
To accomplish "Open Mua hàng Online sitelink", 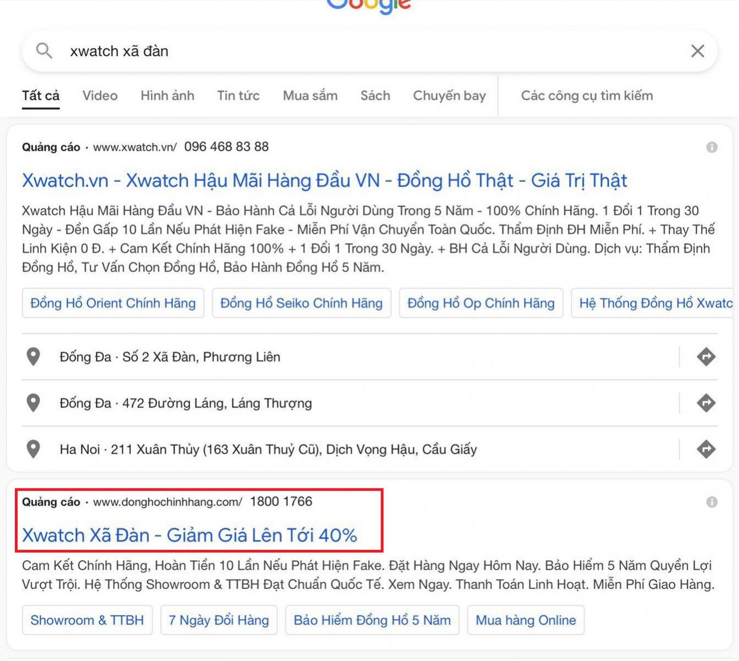I will coord(526,620).
